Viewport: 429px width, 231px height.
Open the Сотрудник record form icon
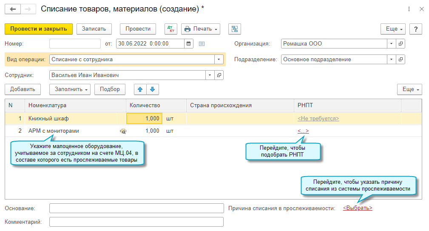[x=219, y=75]
